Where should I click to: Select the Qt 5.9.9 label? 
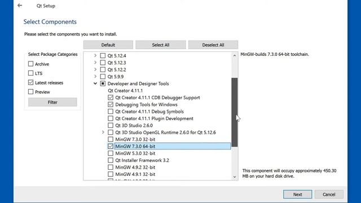click(x=116, y=77)
